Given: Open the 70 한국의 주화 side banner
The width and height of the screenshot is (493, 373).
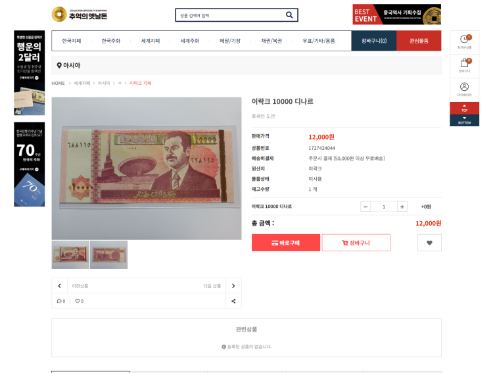Looking at the screenshot, I should point(29,164).
